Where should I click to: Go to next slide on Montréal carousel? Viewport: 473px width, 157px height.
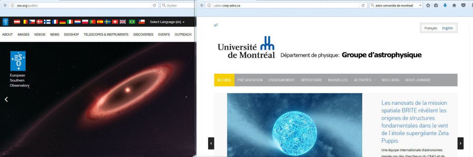460,143
